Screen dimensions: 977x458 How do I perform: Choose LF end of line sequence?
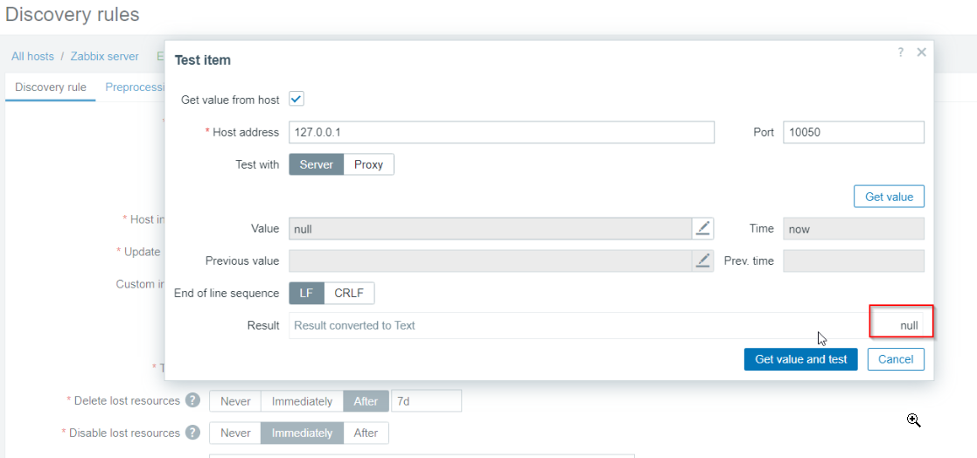(x=306, y=293)
